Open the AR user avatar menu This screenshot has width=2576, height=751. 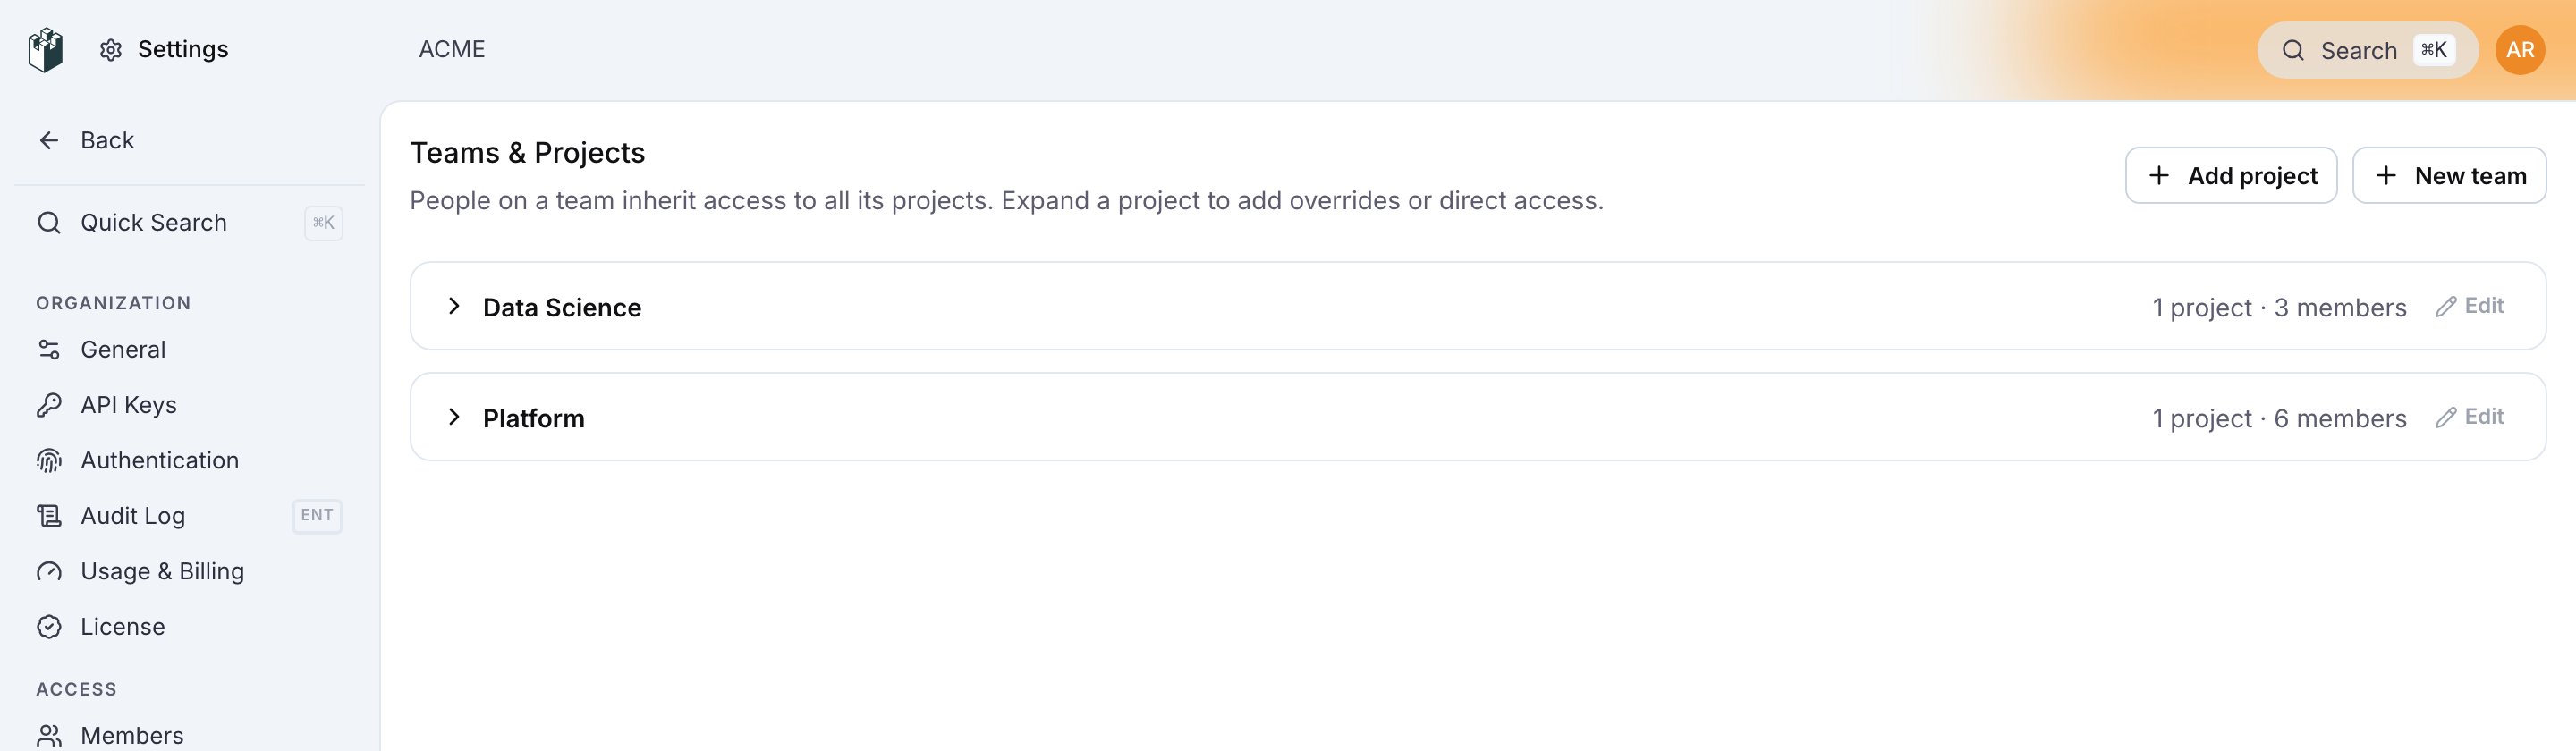[2520, 50]
